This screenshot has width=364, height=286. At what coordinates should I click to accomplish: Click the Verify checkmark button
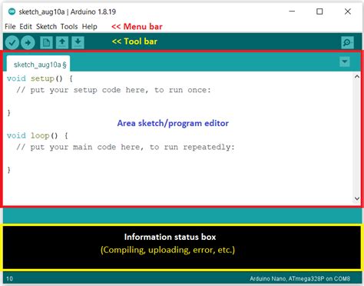pos(12,42)
